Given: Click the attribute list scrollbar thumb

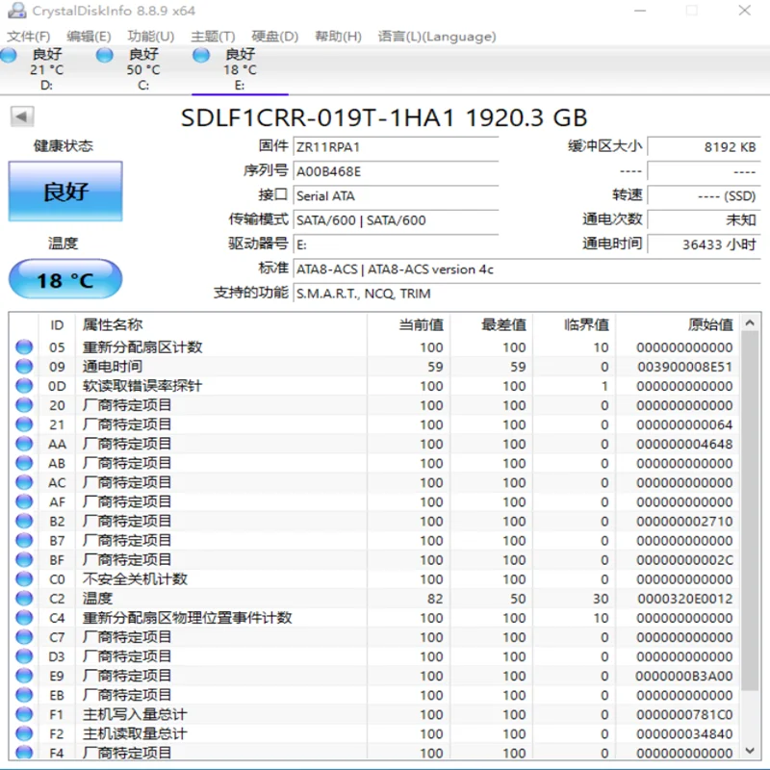Looking at the screenshot, I should 750,511.
